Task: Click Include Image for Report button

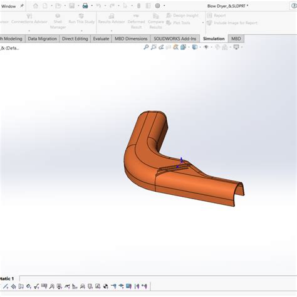Action: (232, 23)
